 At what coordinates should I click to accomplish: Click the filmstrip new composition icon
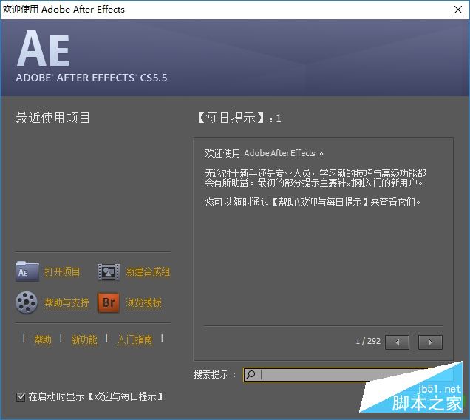(109, 272)
